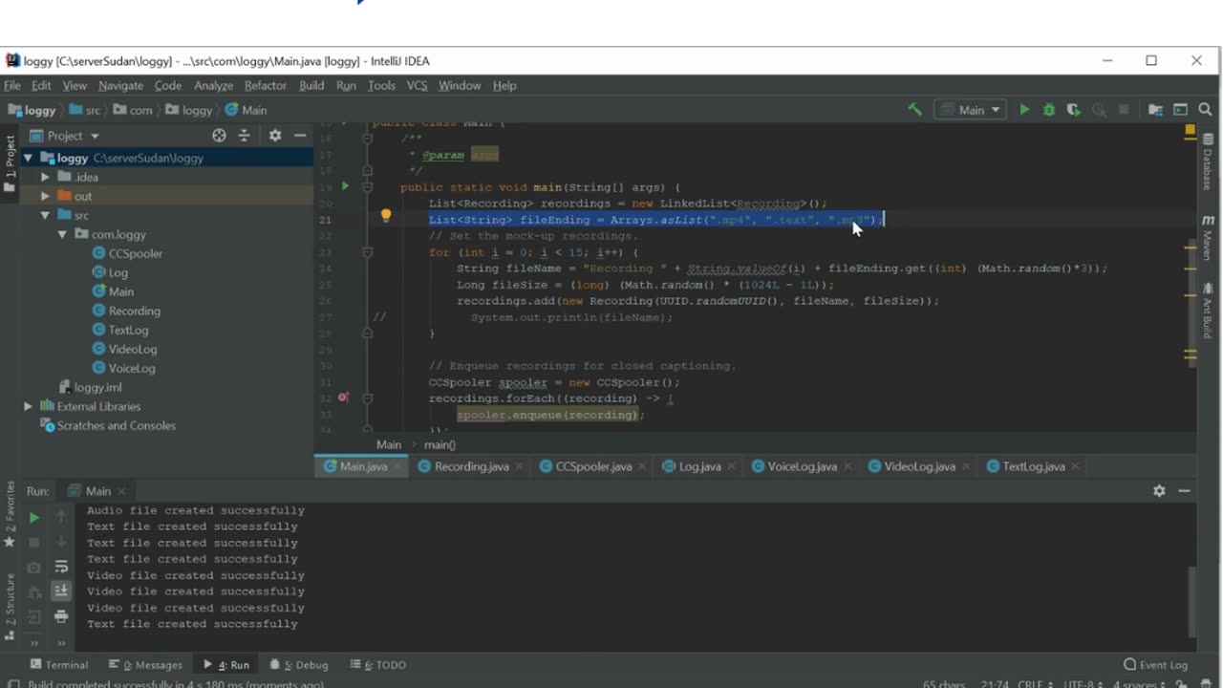Close the Main run tab
This screenshot has width=1223, height=688.
(123, 491)
